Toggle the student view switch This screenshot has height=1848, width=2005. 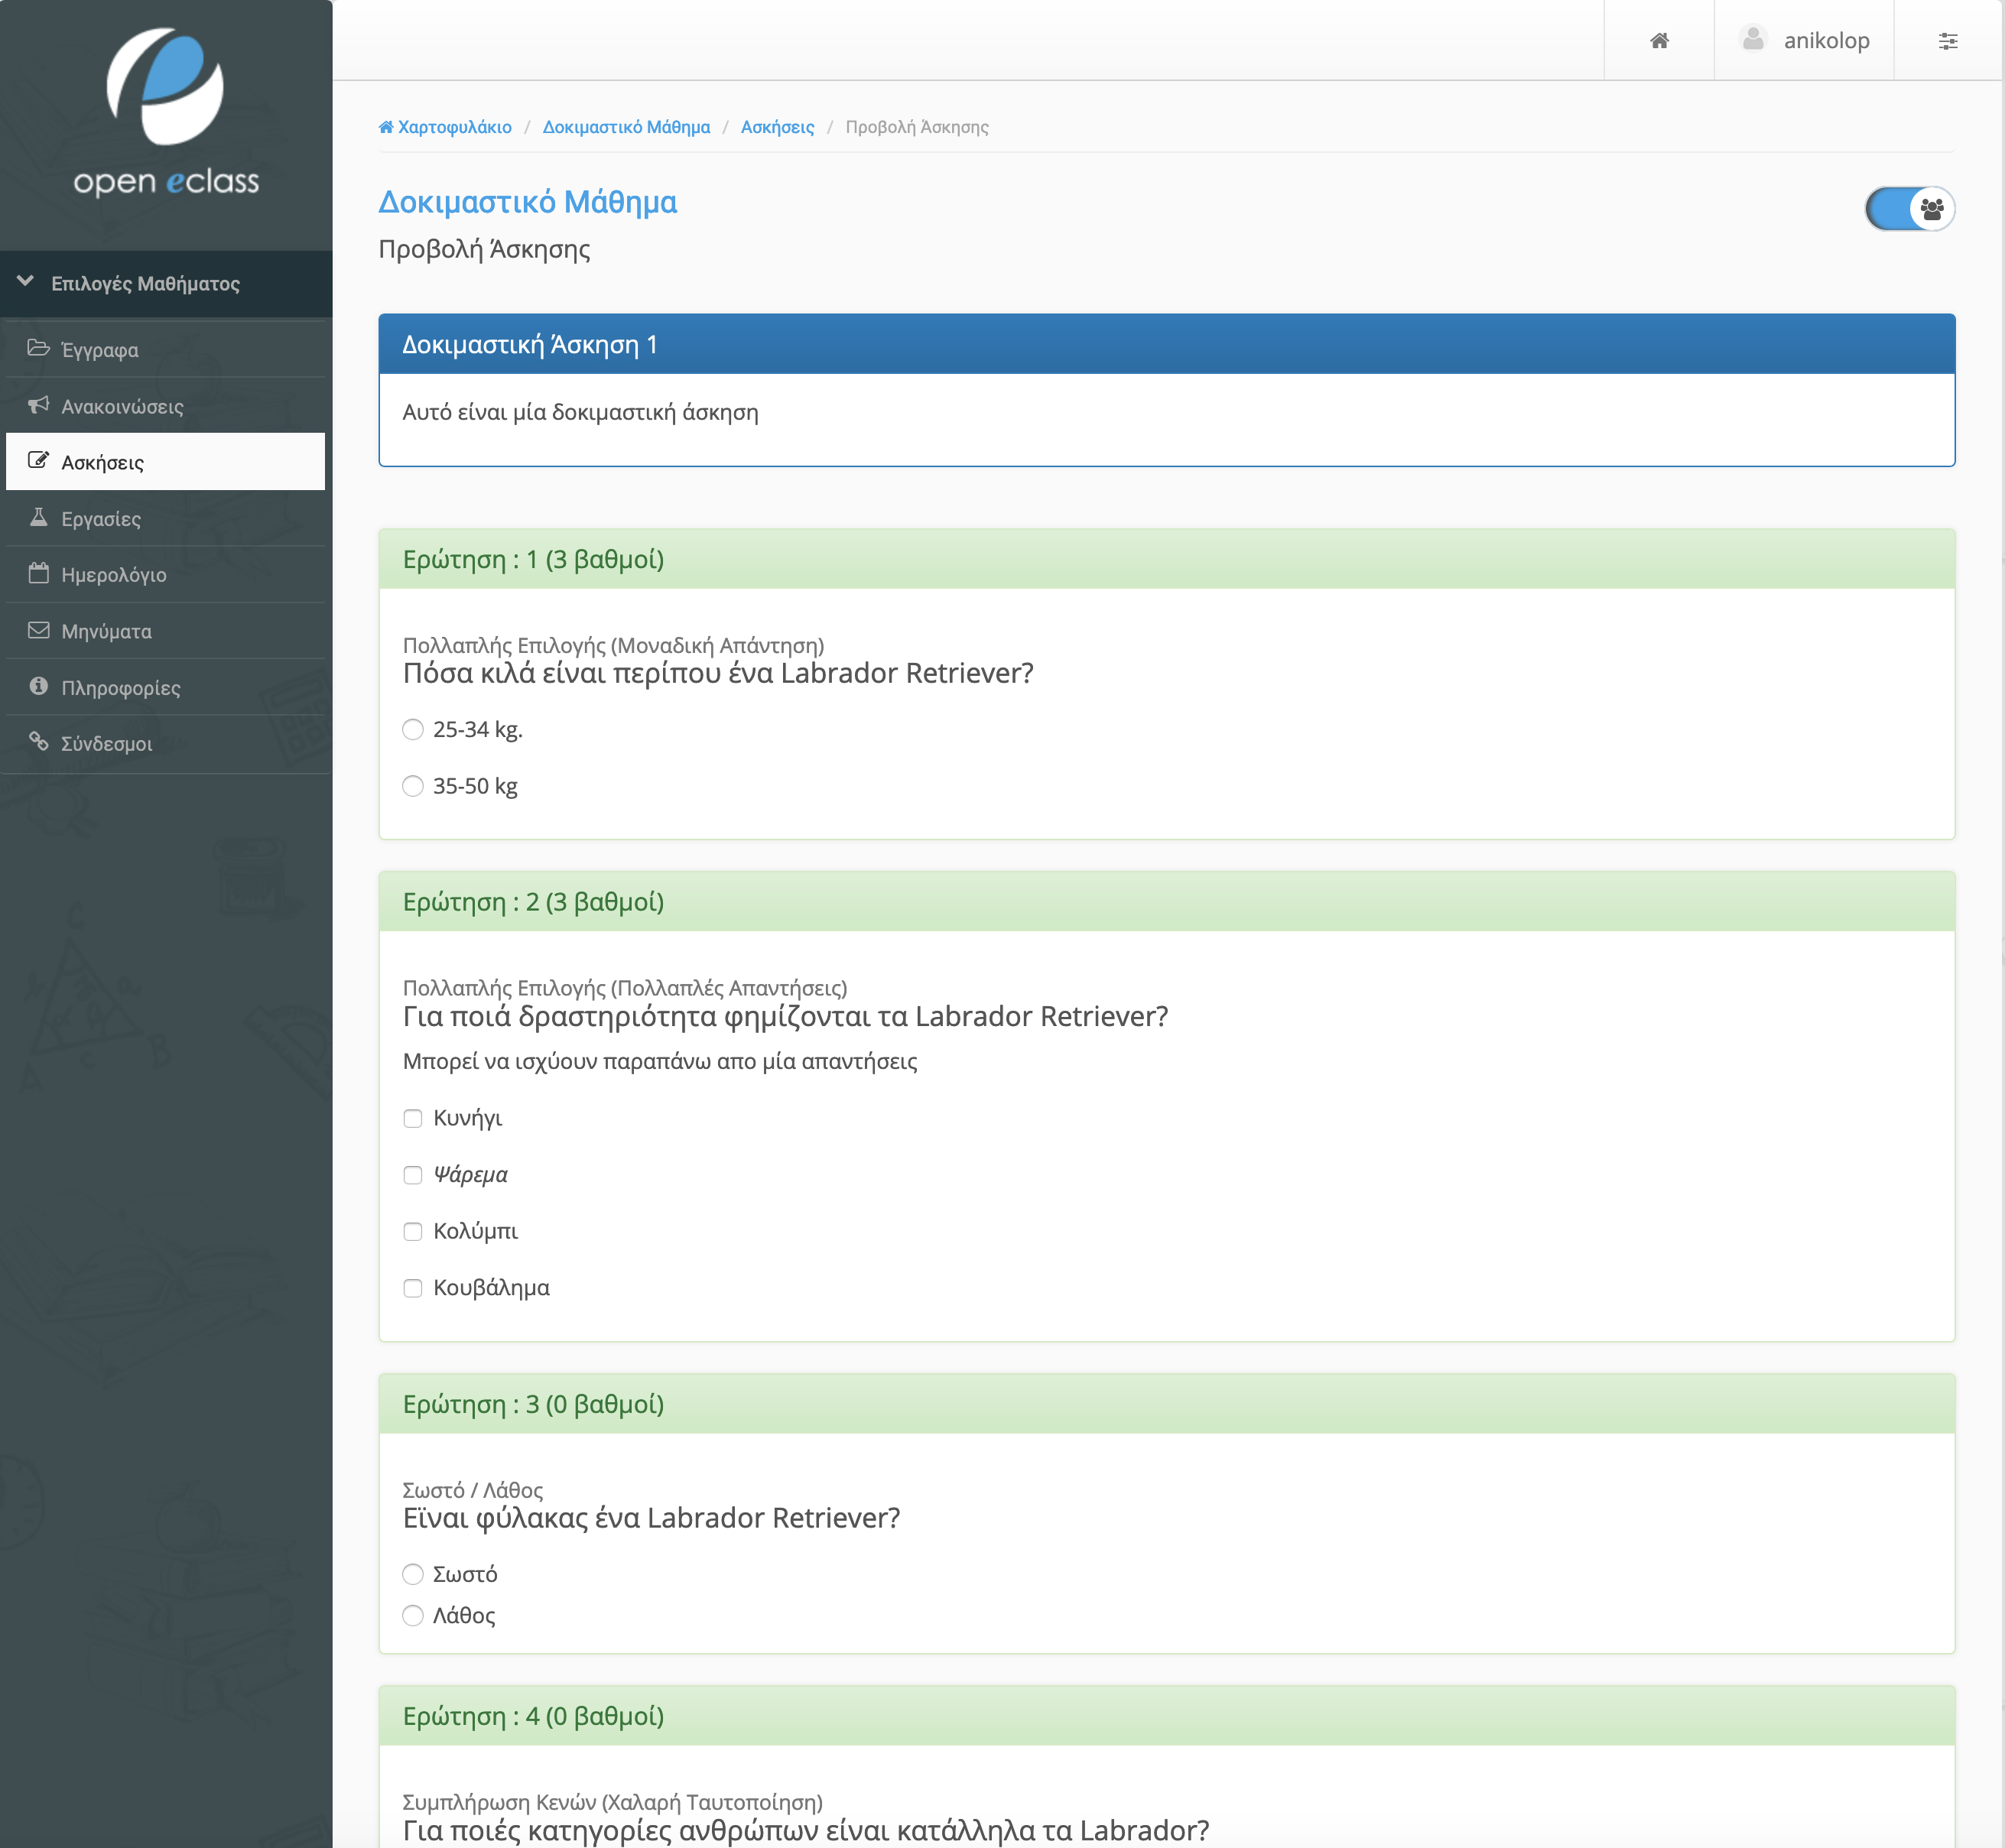[1909, 209]
